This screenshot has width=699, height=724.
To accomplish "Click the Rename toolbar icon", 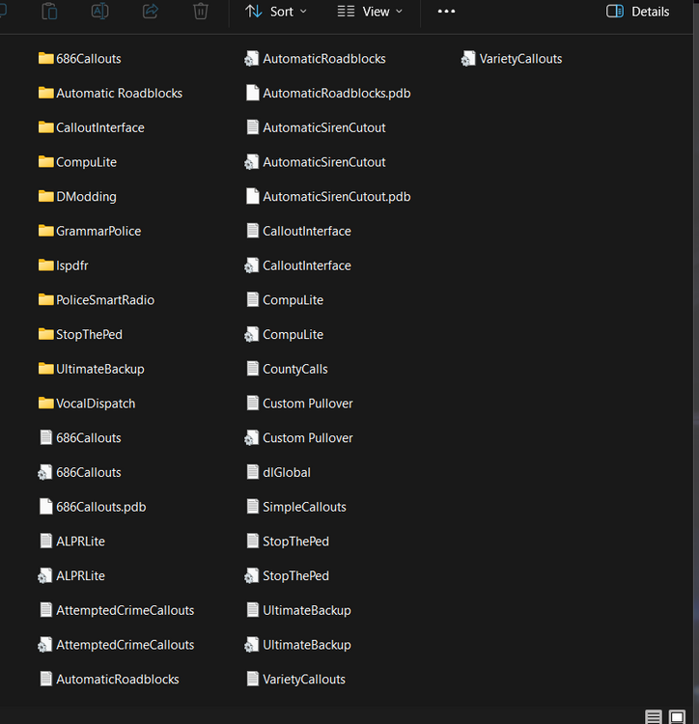I will point(99,11).
